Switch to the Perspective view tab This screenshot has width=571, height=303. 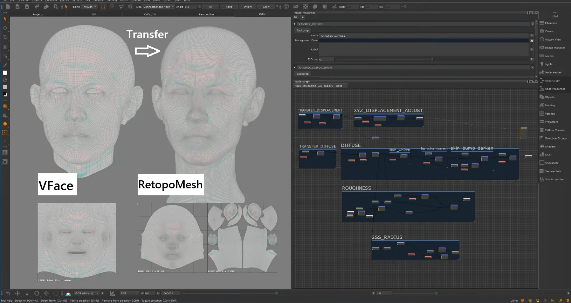point(206,14)
